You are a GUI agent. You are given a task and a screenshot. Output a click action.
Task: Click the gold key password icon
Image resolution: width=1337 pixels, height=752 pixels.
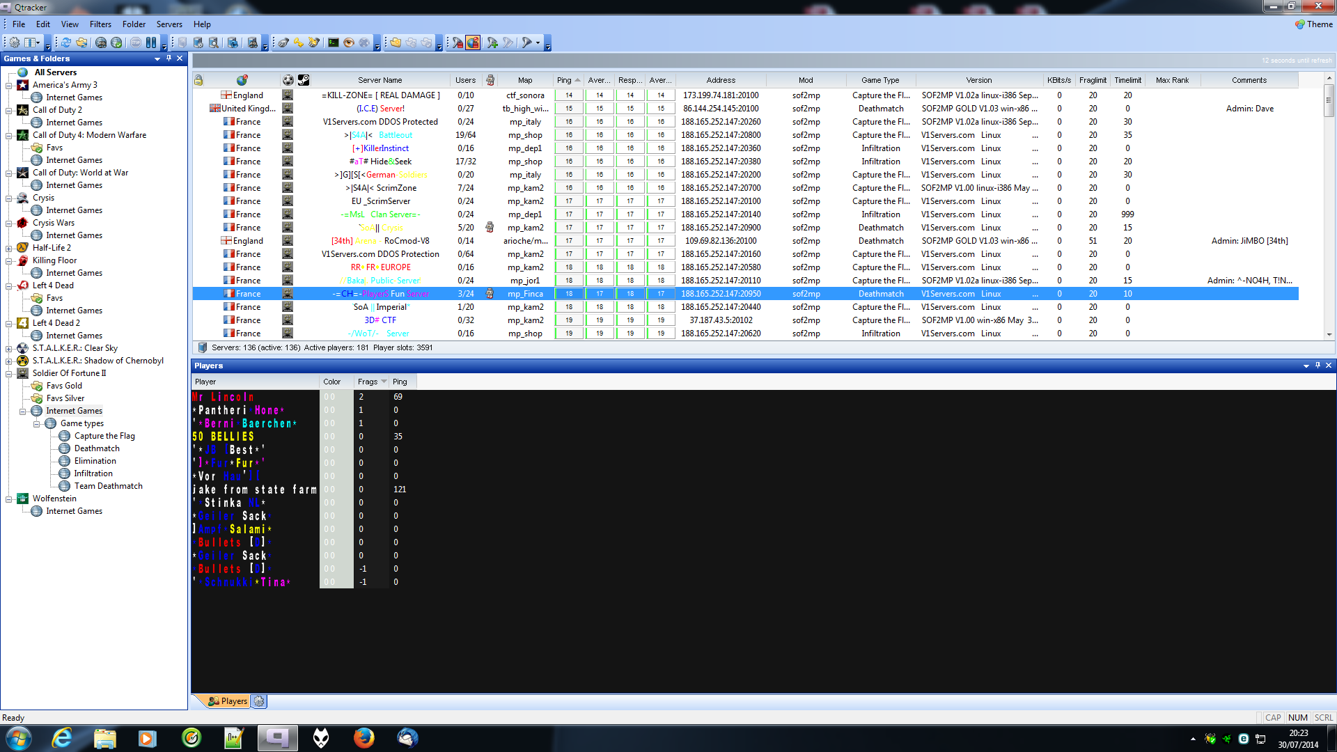299,43
